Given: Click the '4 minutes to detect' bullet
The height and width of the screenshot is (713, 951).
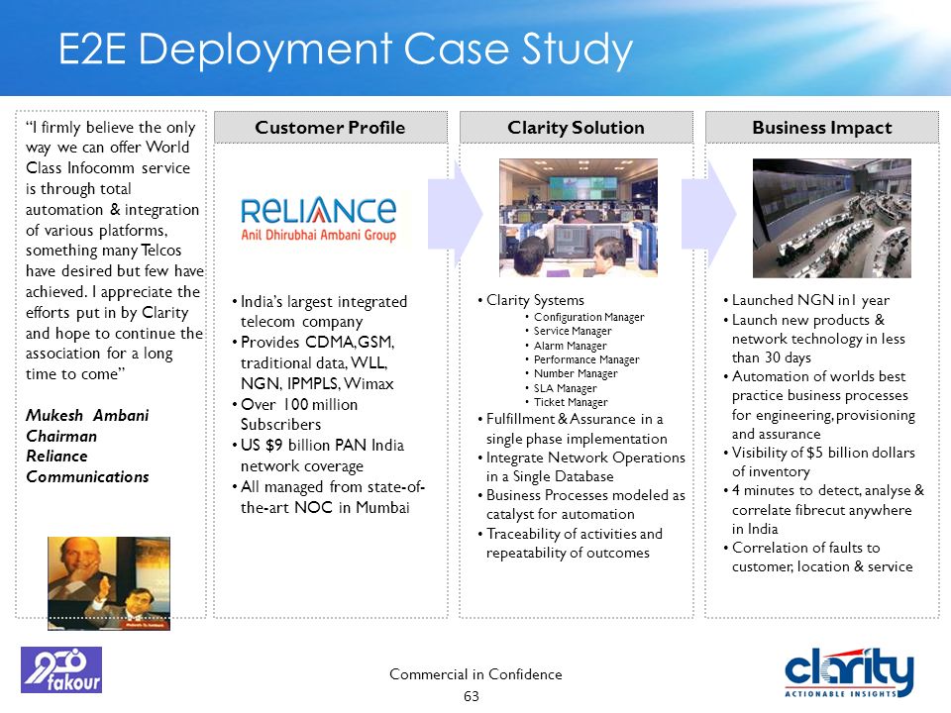Looking at the screenshot, I should click(x=823, y=509).
